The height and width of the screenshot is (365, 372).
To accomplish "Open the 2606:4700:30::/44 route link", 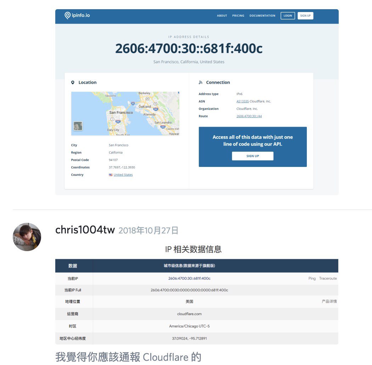I will (x=249, y=116).
